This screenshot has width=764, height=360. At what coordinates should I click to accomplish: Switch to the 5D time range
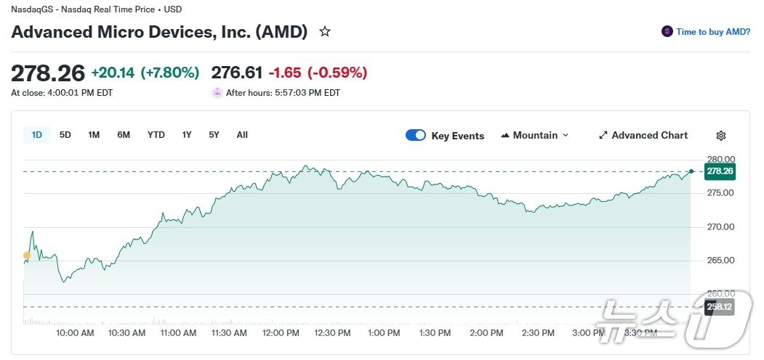click(x=65, y=135)
